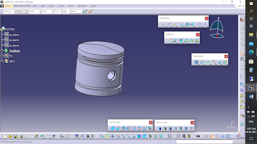Select PISTON root node in tree
The height and width of the screenshot is (144, 257).
(10, 29)
